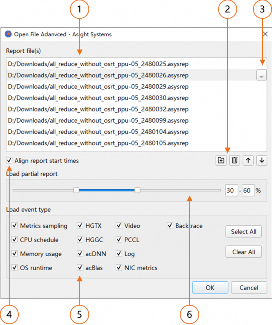Click the Select All button
This screenshot has width=272, height=325.
[x=243, y=232]
